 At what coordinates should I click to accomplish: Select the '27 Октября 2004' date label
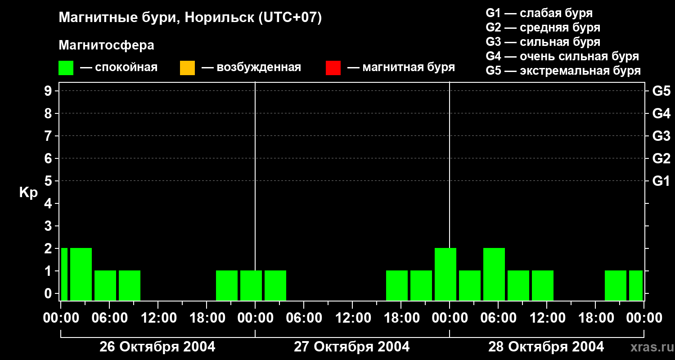[x=351, y=347]
